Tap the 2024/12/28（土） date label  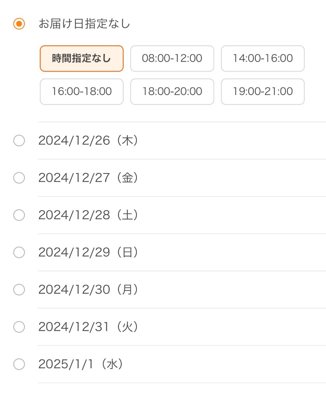88,215
